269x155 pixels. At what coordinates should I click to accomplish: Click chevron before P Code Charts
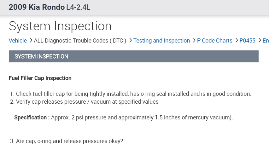tap(194, 41)
